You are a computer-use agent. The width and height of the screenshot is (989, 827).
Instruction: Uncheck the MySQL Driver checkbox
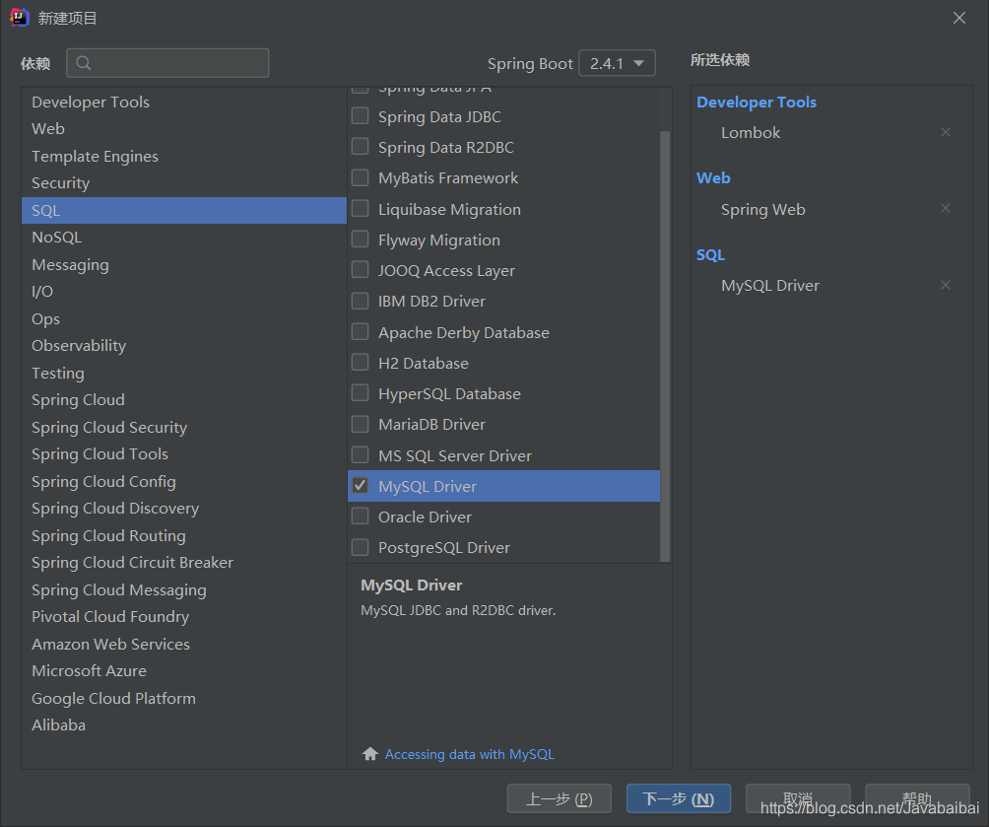(361, 486)
